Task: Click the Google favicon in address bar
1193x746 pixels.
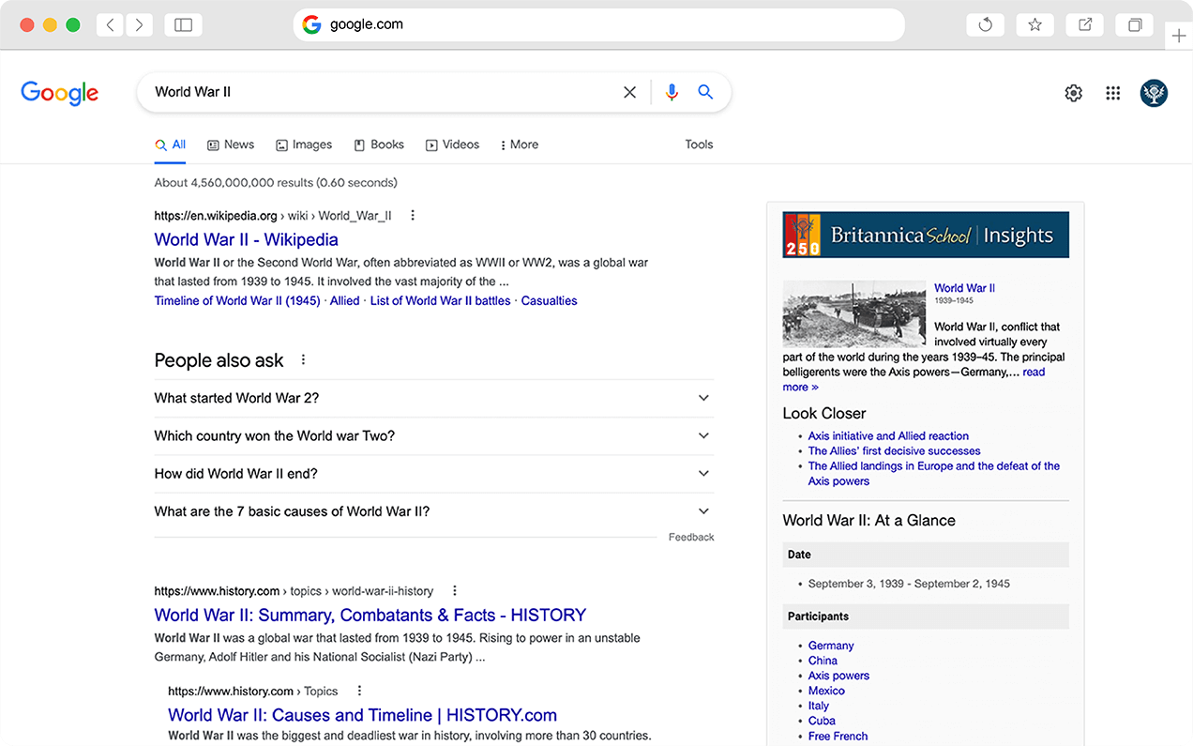Action: [311, 25]
